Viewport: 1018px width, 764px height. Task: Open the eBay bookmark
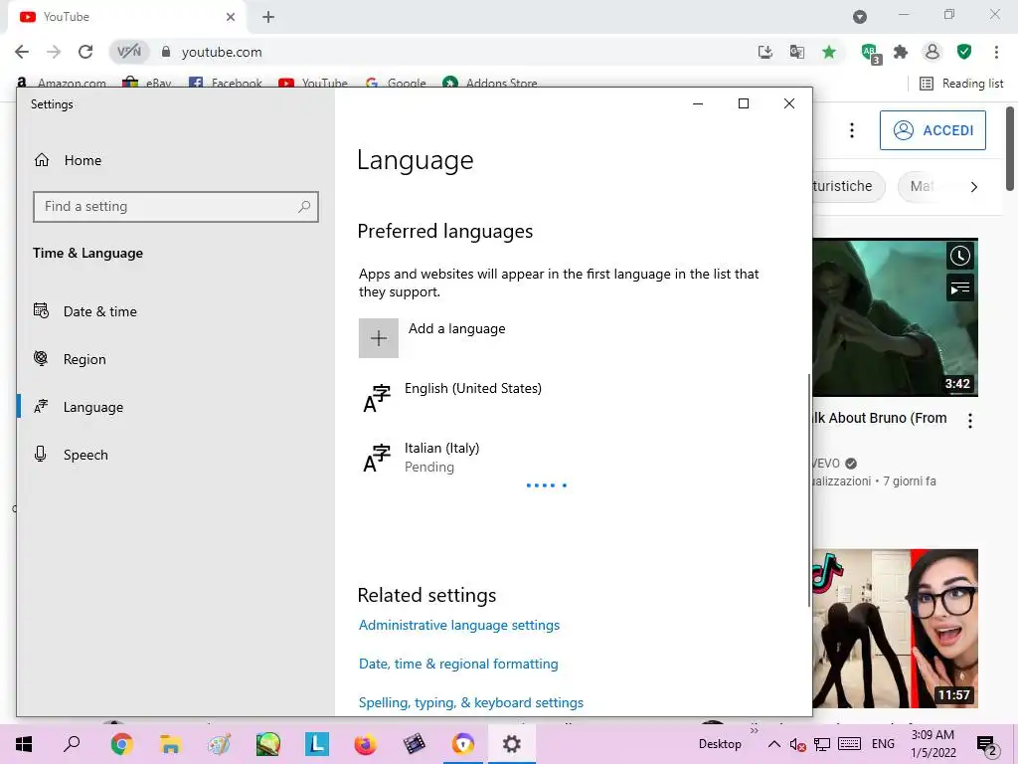[147, 84]
